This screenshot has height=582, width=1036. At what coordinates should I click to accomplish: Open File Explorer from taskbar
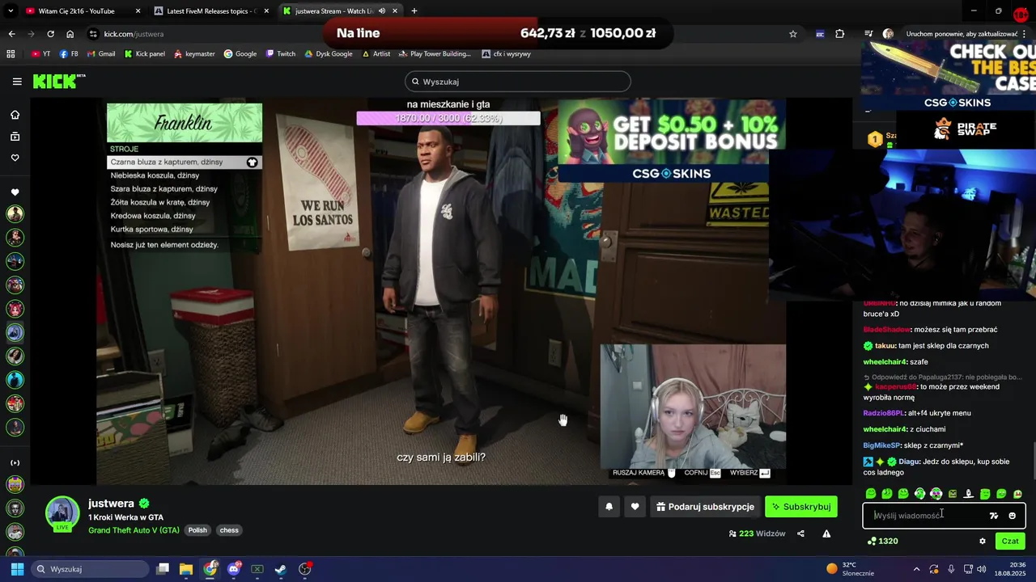click(x=186, y=569)
